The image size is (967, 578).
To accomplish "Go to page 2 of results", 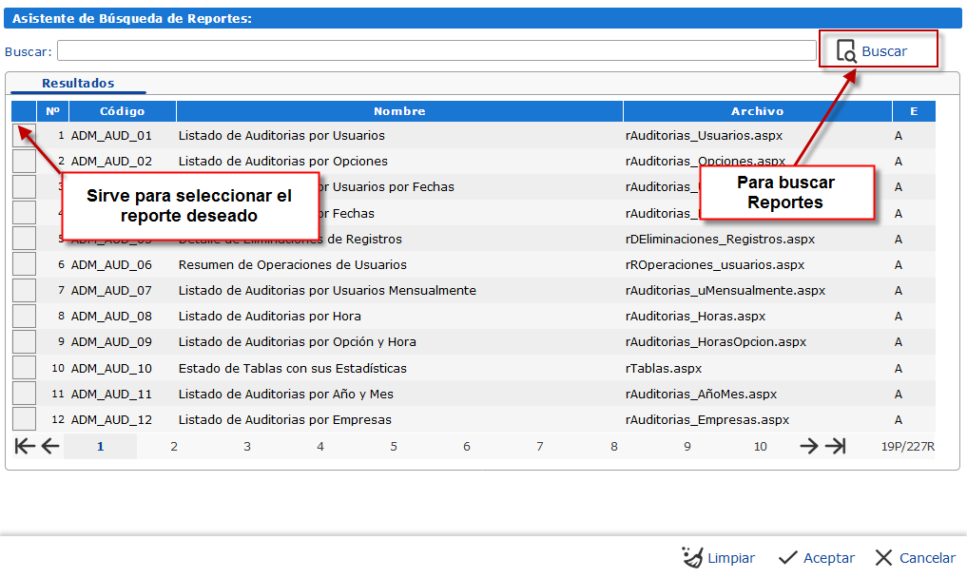I will click(x=174, y=445).
